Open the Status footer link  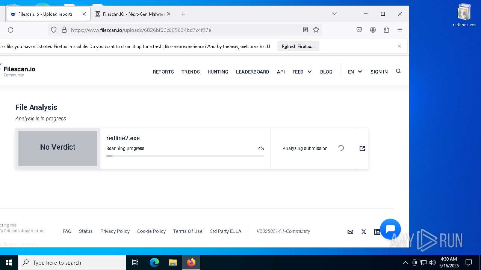tap(86, 231)
